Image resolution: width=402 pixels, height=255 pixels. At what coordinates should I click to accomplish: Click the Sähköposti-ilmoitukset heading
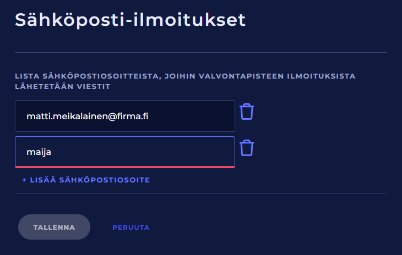(130, 20)
